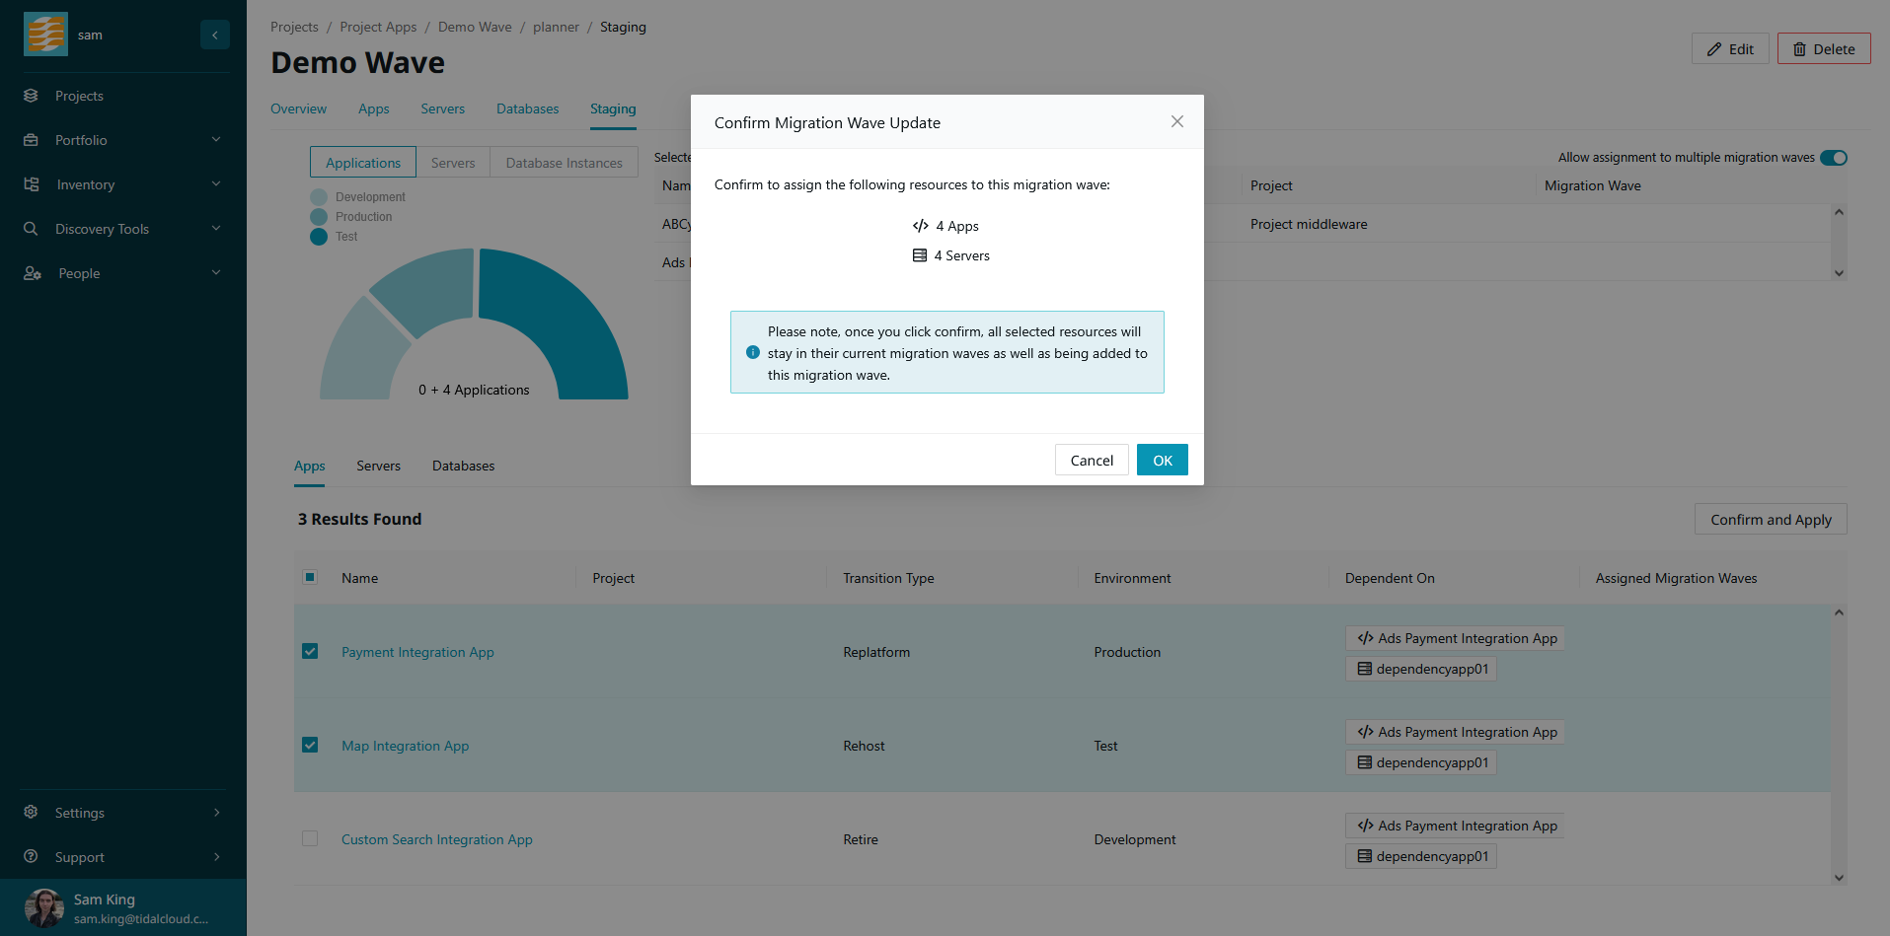Click the Test legend color swatch
The width and height of the screenshot is (1890, 936).
coord(319,237)
